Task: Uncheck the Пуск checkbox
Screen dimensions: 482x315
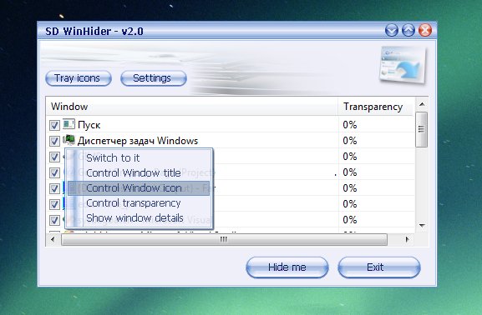Action: coord(54,125)
